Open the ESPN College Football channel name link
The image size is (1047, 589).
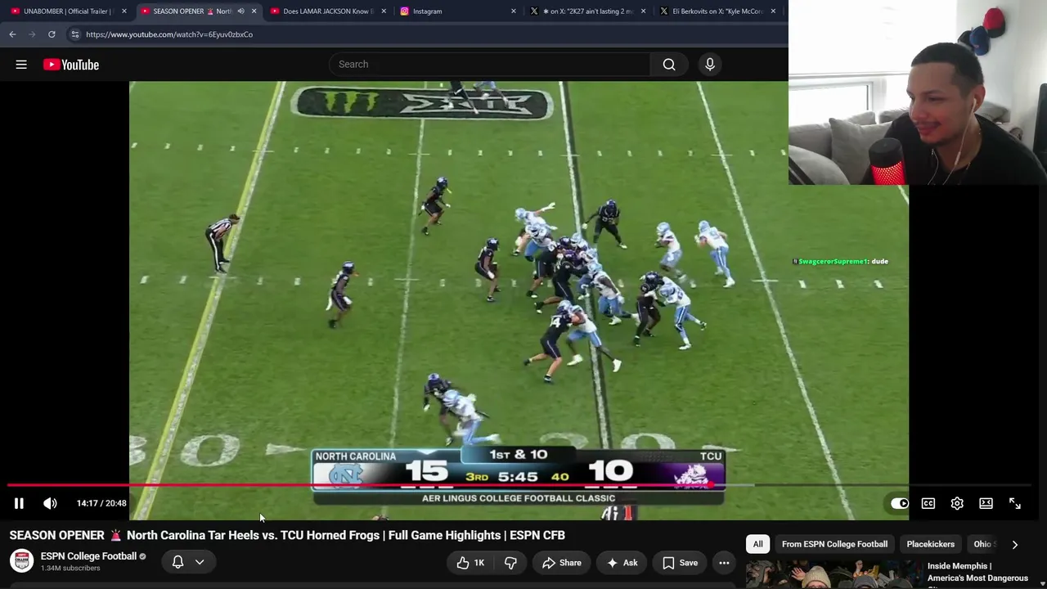(88, 556)
